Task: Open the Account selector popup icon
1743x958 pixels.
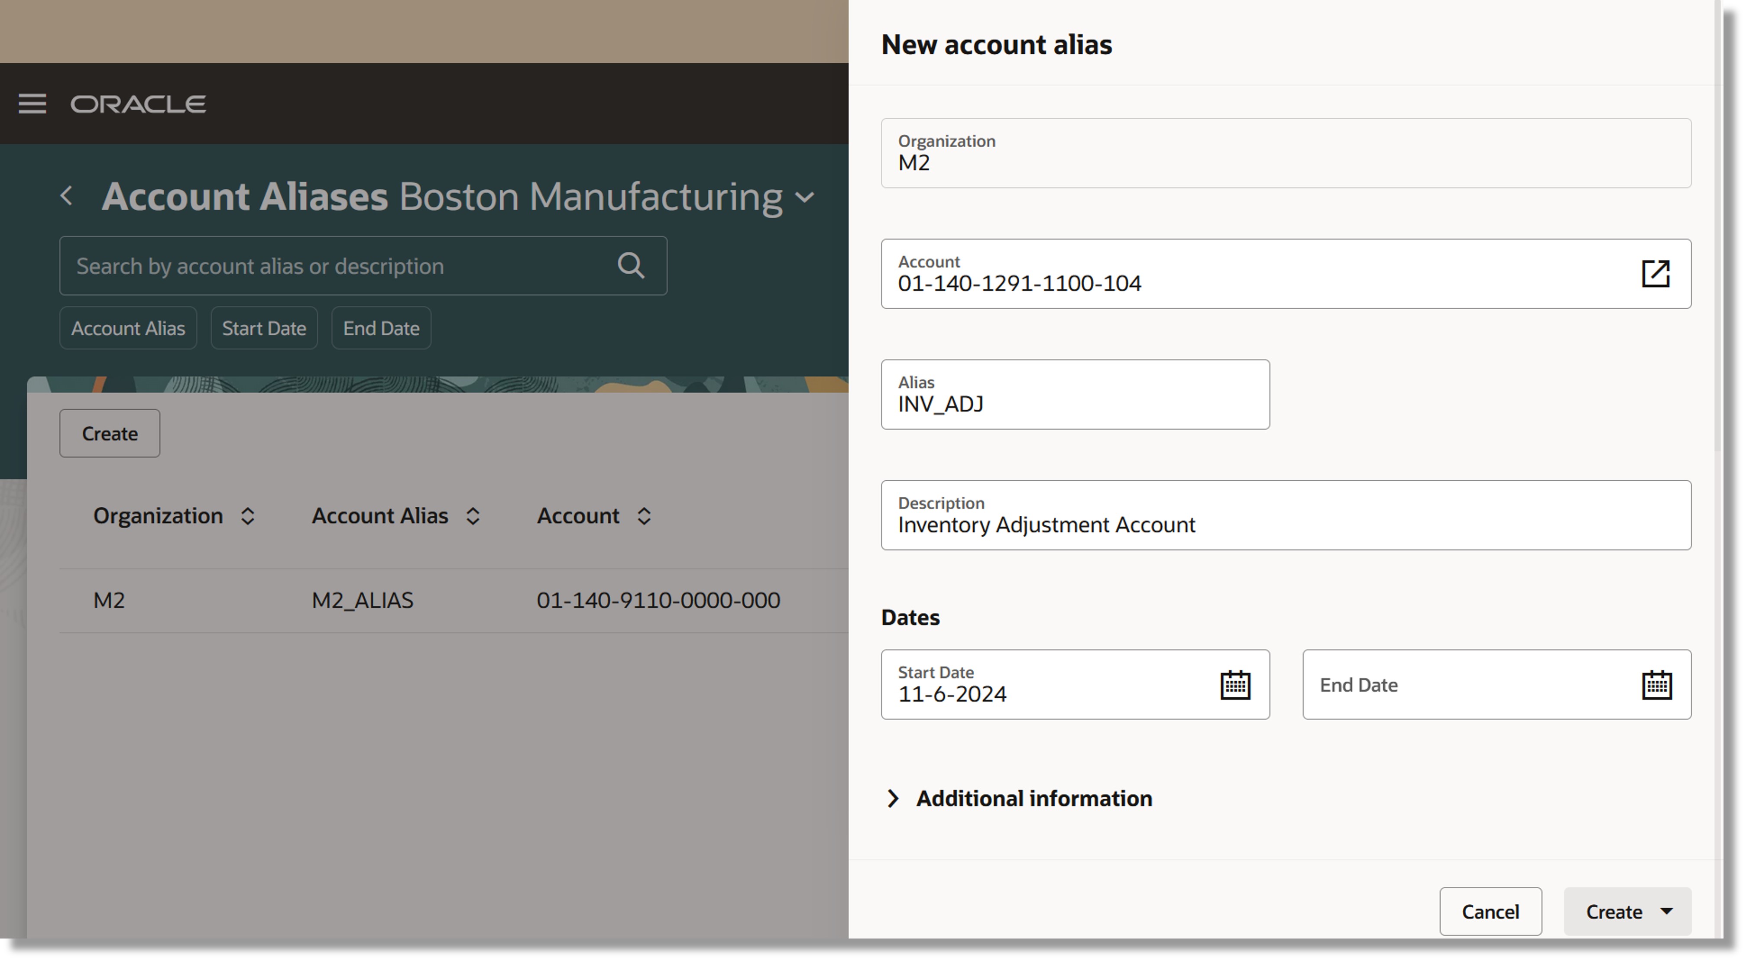Action: click(x=1655, y=274)
